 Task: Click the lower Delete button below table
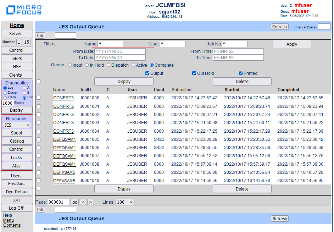pyautogui.click(x=242, y=189)
